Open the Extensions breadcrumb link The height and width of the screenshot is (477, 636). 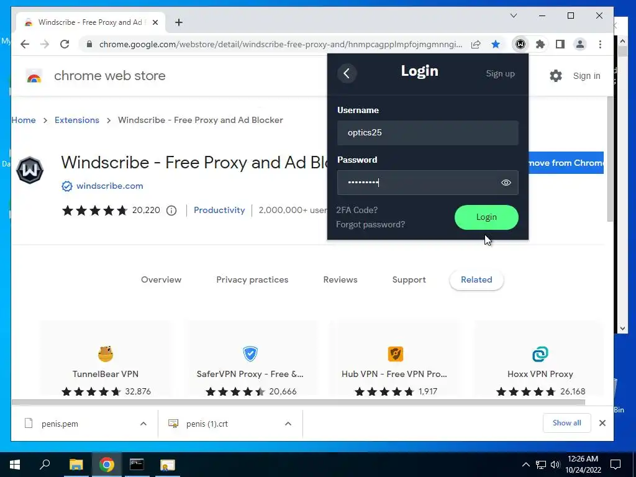coord(77,120)
